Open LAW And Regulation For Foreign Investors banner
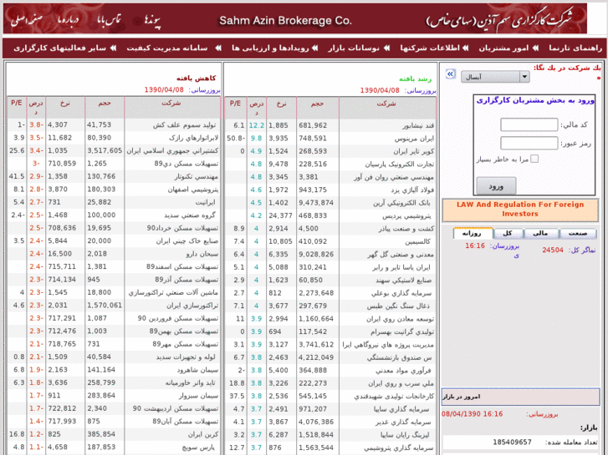The height and width of the screenshot is (455, 608). (x=520, y=210)
